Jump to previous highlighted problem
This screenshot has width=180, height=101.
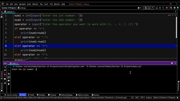pyautogui.click(x=173, y=15)
